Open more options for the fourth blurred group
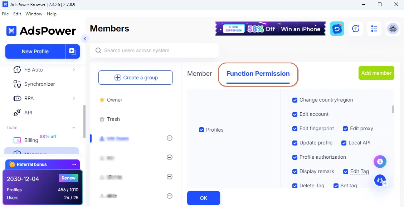The image size is (404, 207). coord(170,196)
